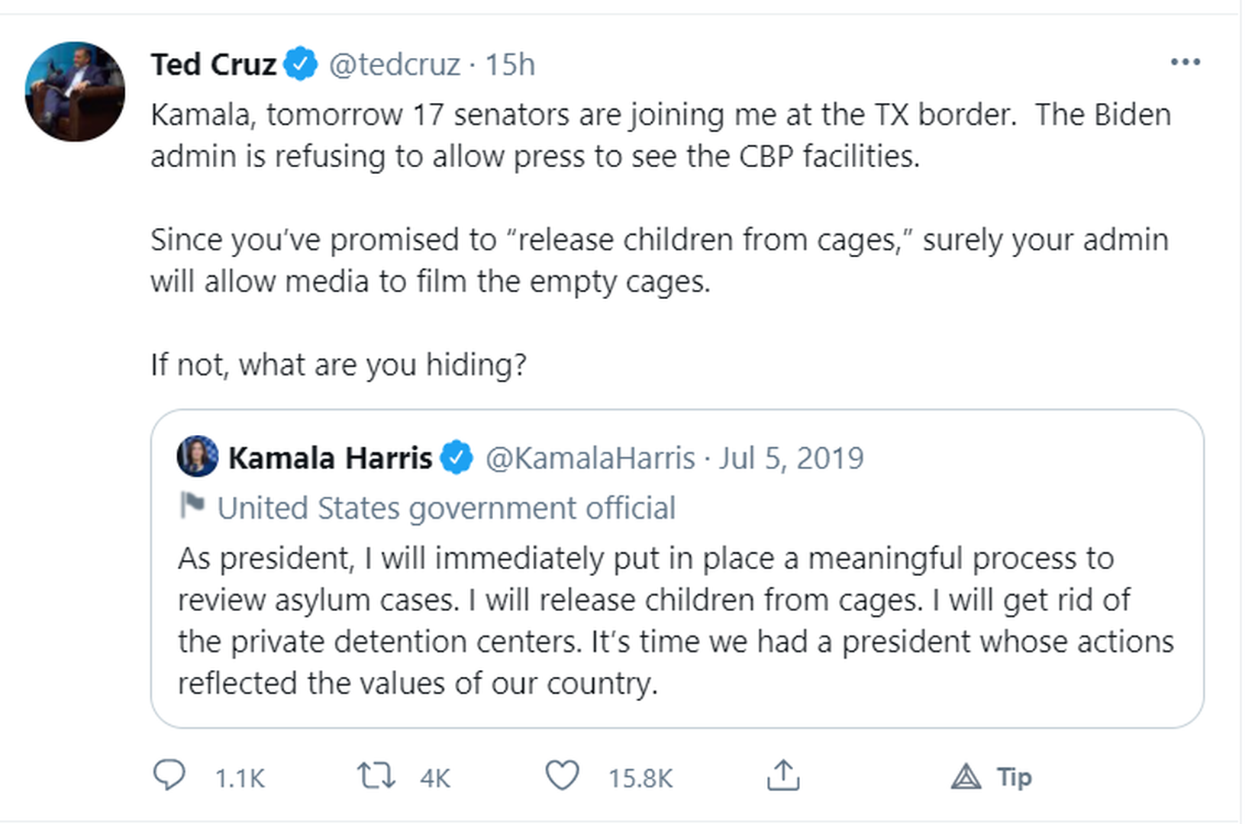This screenshot has height=824, width=1255.
Task: Click Ted Cruz's blue verified badge
Action: coord(301,64)
